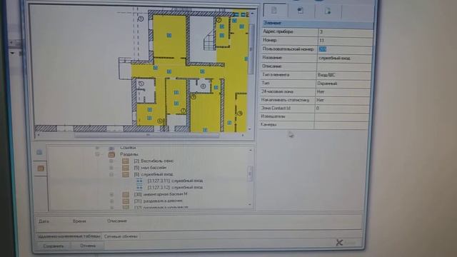Click the zone icon of [3.127.3.11] служебный вход
This screenshot has width=457, height=257.
(139, 181)
